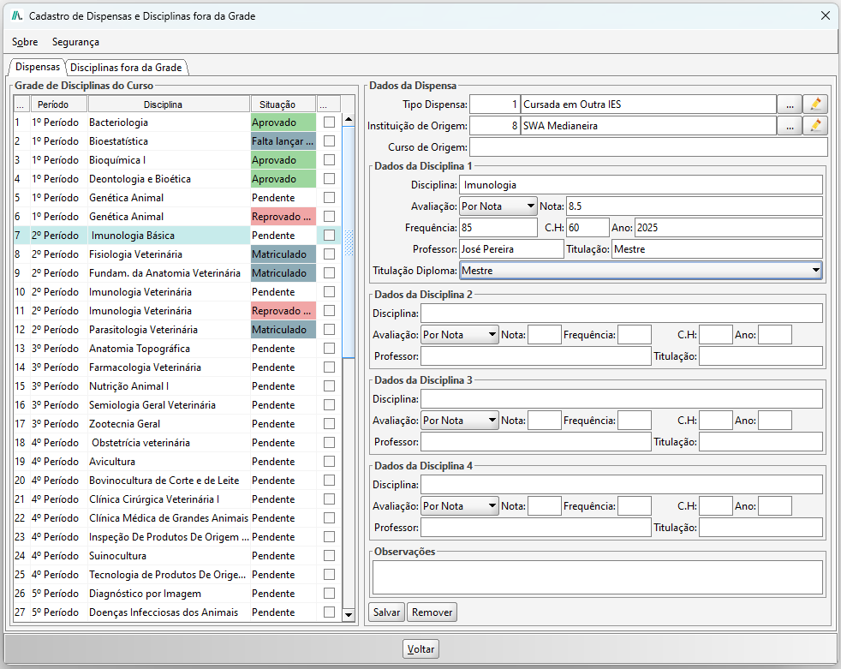Screen dimensions: 841x669
Task: Click the Salvar button
Action: pyautogui.click(x=387, y=612)
